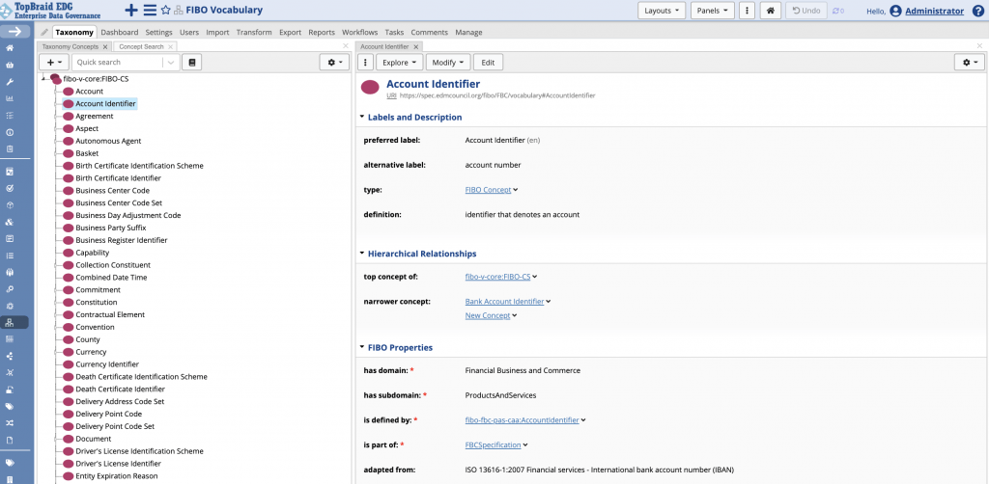The image size is (989, 484).
Task: Click the checkmark circle icon in left sidebar
Action: pyautogui.click(x=10, y=188)
